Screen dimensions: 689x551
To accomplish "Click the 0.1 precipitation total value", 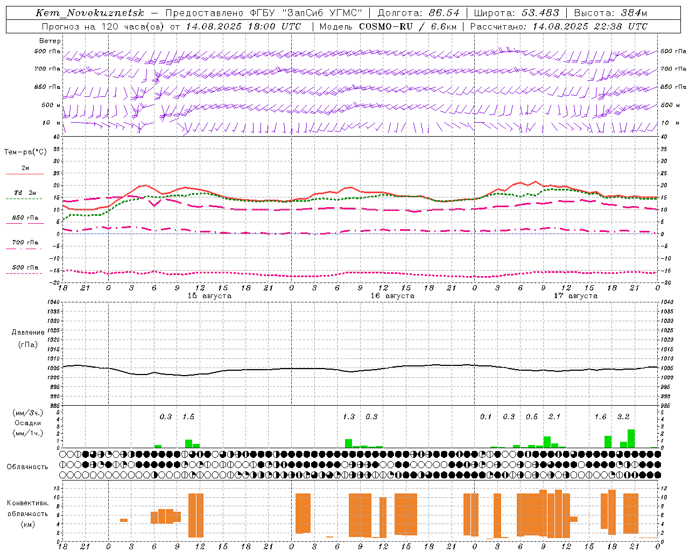I will point(486,416).
